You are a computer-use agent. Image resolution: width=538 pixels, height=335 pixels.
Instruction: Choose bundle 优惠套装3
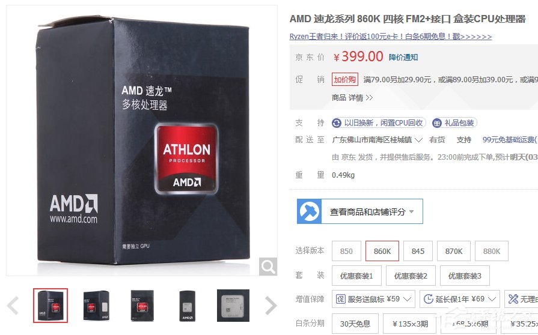[465, 276]
